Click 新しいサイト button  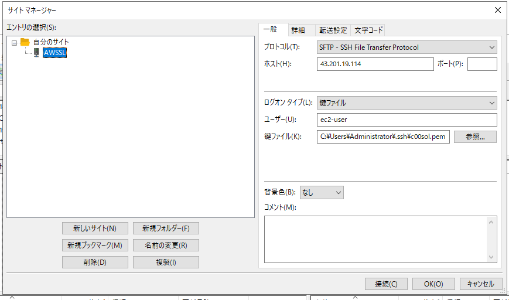(94, 228)
